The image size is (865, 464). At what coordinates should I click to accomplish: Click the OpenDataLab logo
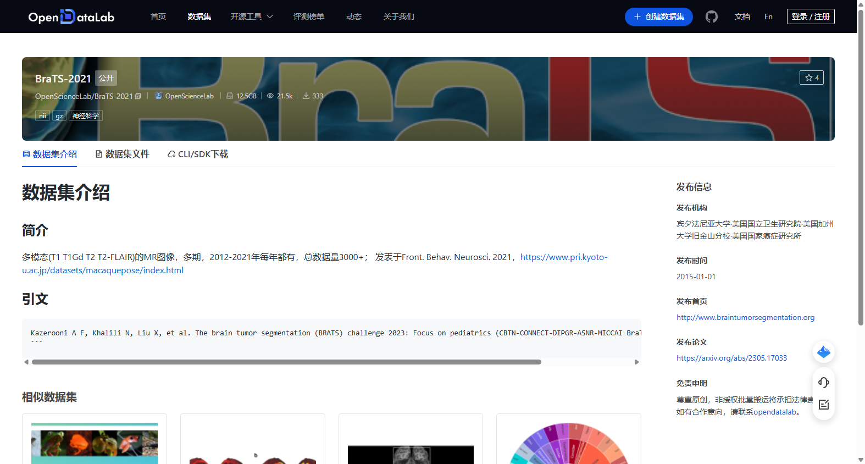pyautogui.click(x=71, y=16)
